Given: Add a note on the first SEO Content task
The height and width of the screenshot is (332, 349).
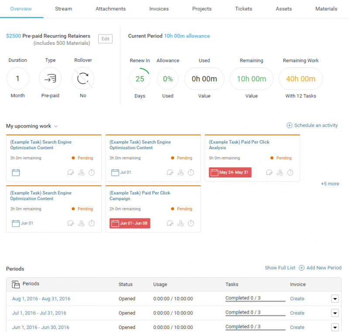Looking at the screenshot, I should pyautogui.click(x=71, y=172).
